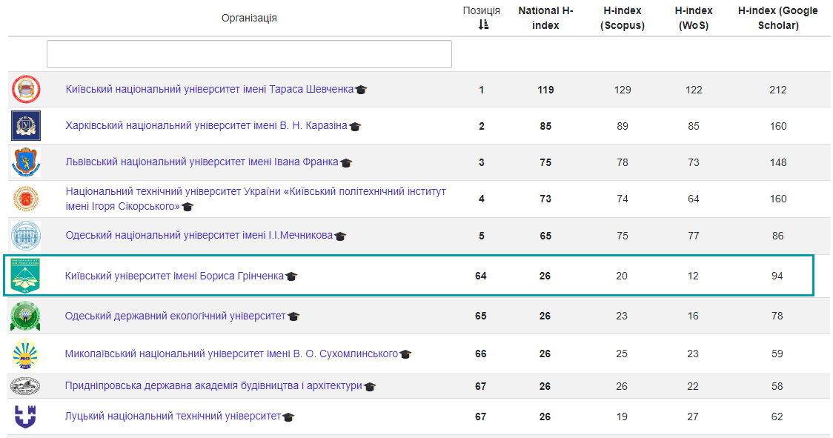Click graduation cap icon next to Київський університет імені Бориса Грінченка
Viewport: 833px width, 438px height.
click(x=291, y=276)
